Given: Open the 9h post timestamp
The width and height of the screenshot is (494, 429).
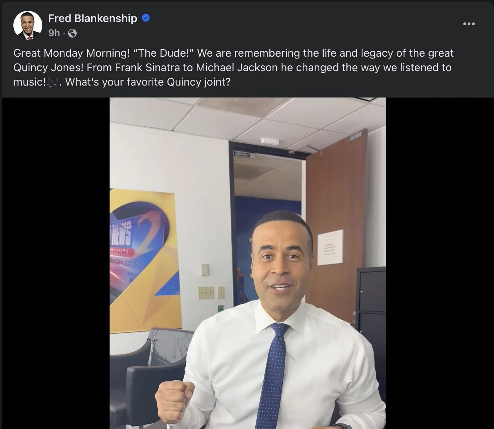Looking at the screenshot, I should coord(54,33).
